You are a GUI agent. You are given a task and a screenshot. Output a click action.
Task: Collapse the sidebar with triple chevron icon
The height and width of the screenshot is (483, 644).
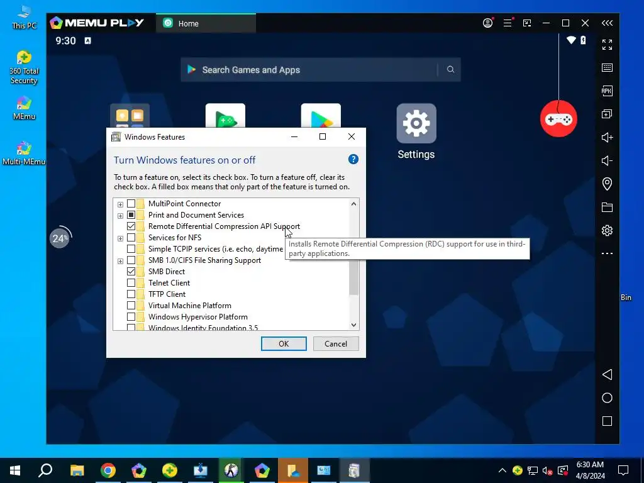coord(607,23)
